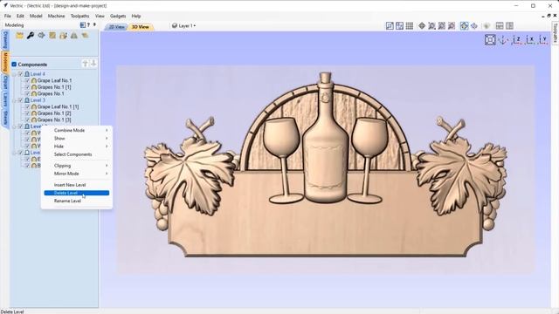The width and height of the screenshot is (559, 314).
Task: Uncheck the Grapes No.1 [1] checkbox
Action: coord(27,87)
